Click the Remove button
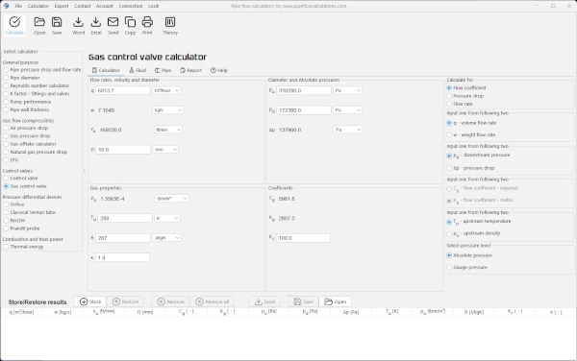577x361 pixels. [x=170, y=301]
